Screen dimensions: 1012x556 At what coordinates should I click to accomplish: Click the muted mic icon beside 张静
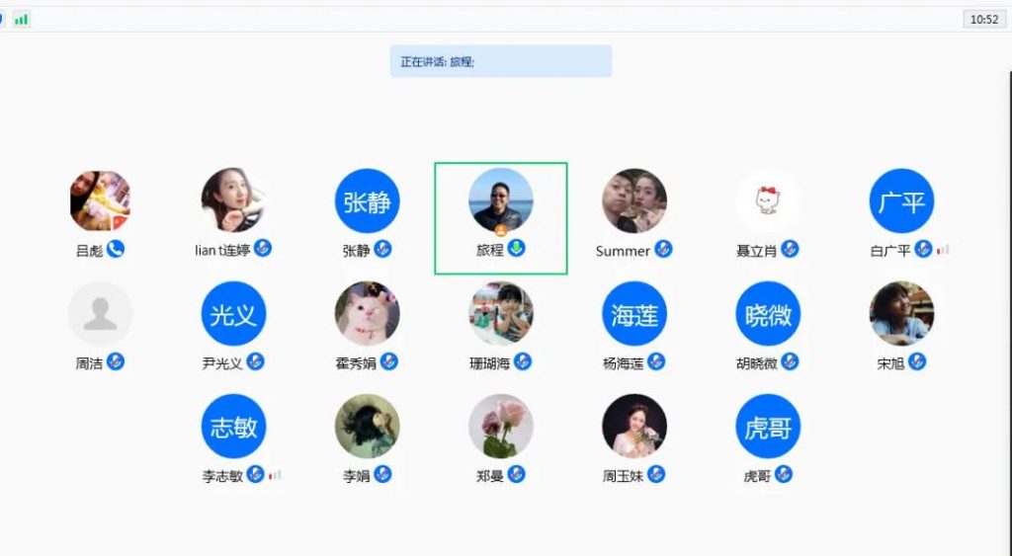[x=382, y=248]
